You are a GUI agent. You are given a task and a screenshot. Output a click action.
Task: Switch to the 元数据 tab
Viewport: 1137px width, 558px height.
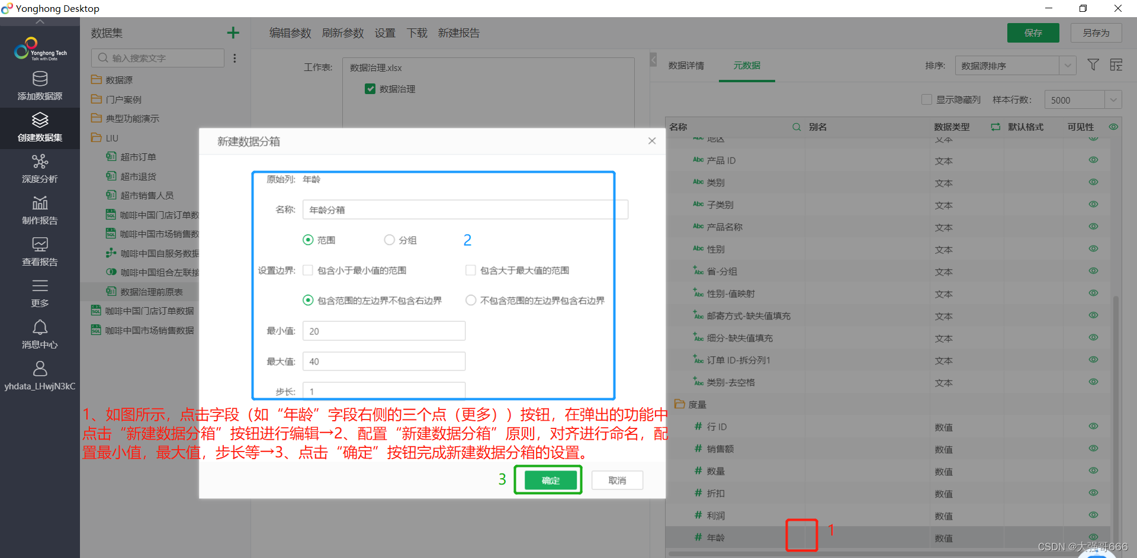747,66
